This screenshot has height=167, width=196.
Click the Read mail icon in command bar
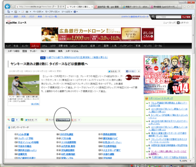tap(23, 12)
